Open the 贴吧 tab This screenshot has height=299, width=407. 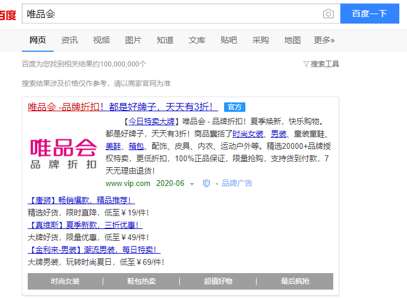click(229, 41)
